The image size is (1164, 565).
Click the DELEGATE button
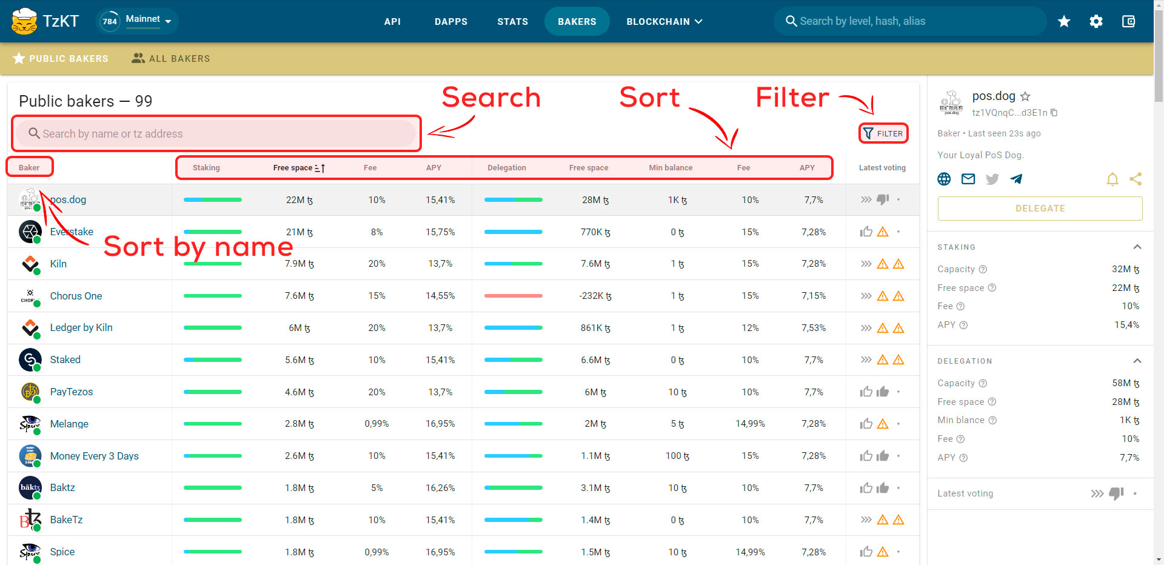click(1040, 209)
